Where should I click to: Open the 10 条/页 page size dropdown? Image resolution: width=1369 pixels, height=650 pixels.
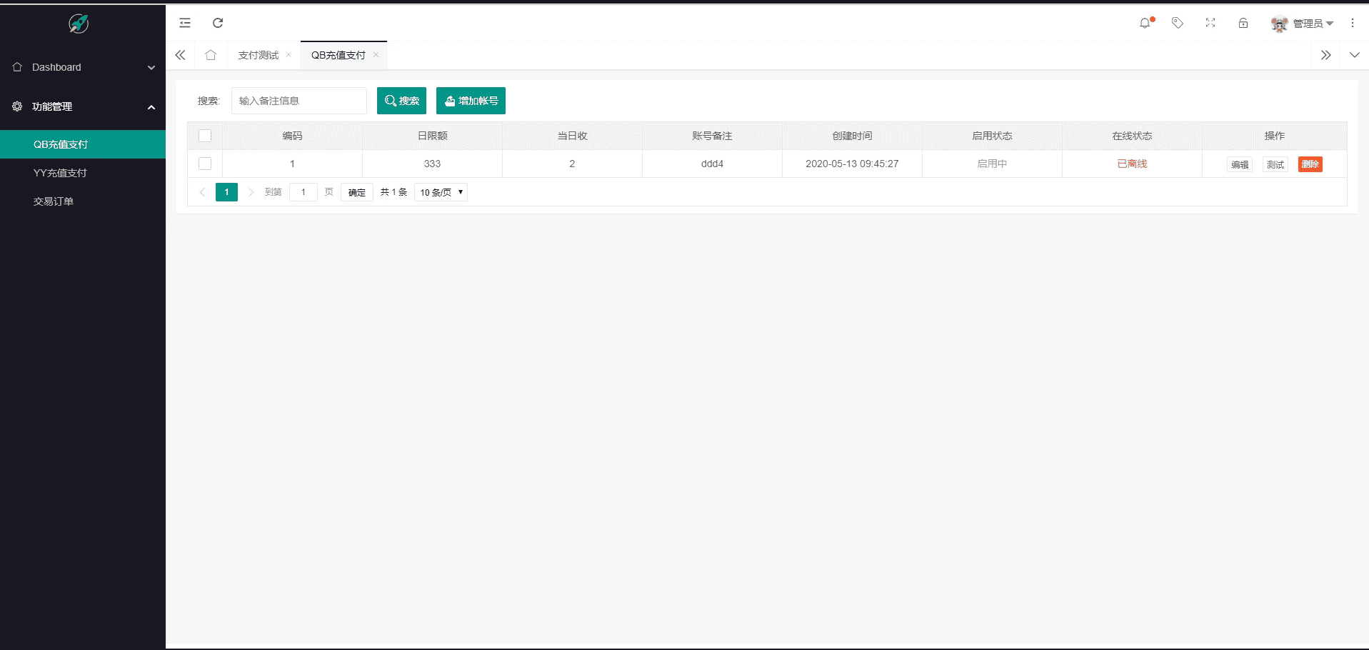point(441,192)
